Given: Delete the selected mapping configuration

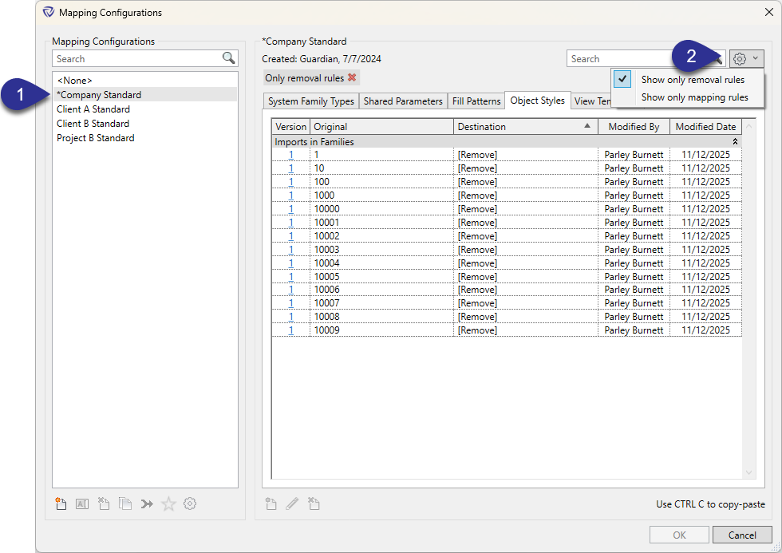Looking at the screenshot, I should 104,504.
